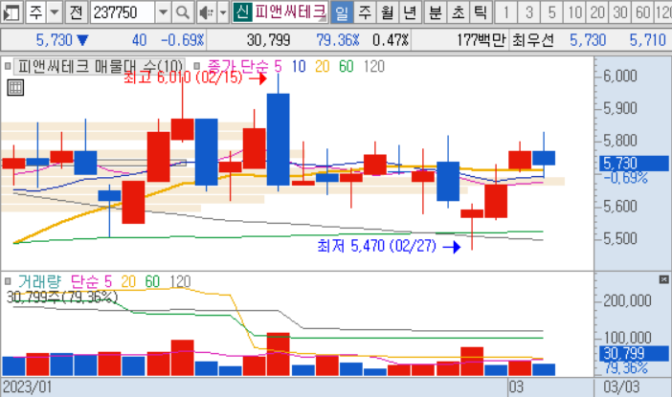This screenshot has width=672, height=397.
Task: Select the interval 10 toolbar button
Action: 574,12
